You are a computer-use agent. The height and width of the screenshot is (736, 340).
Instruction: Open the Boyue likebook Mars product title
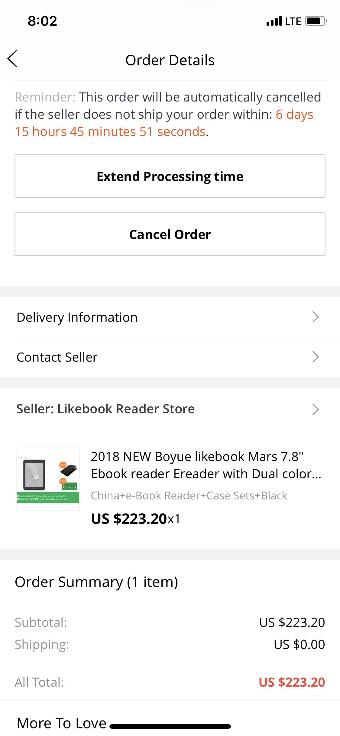pyautogui.click(x=206, y=465)
